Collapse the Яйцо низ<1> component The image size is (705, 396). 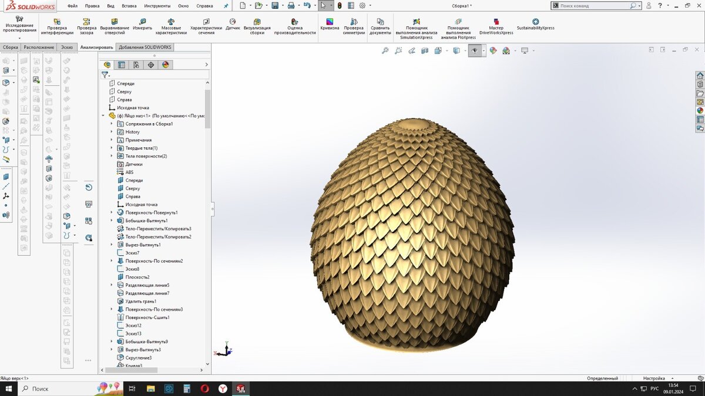pos(103,116)
